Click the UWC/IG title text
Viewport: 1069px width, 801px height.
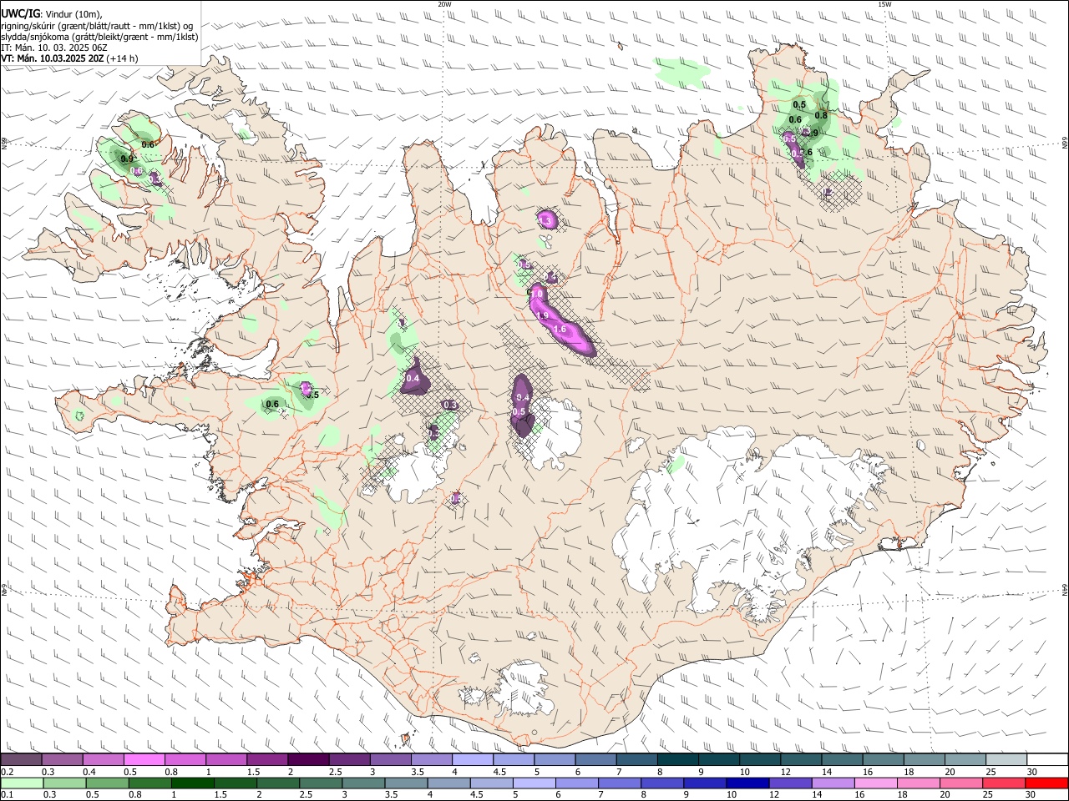tap(21, 13)
